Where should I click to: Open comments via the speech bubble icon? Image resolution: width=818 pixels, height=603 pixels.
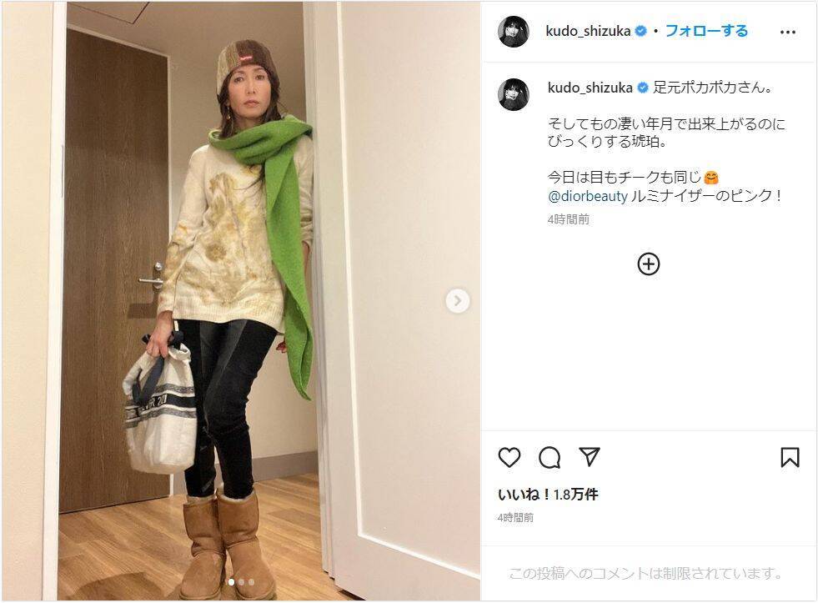coord(550,458)
